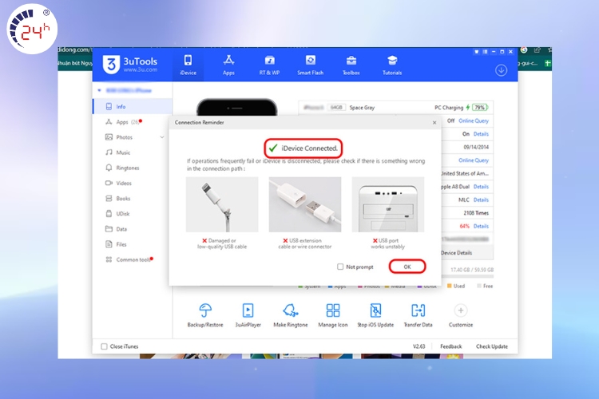The width and height of the screenshot is (599, 399).
Task: Expand the device name tree at sidebar top
Action: pos(98,91)
